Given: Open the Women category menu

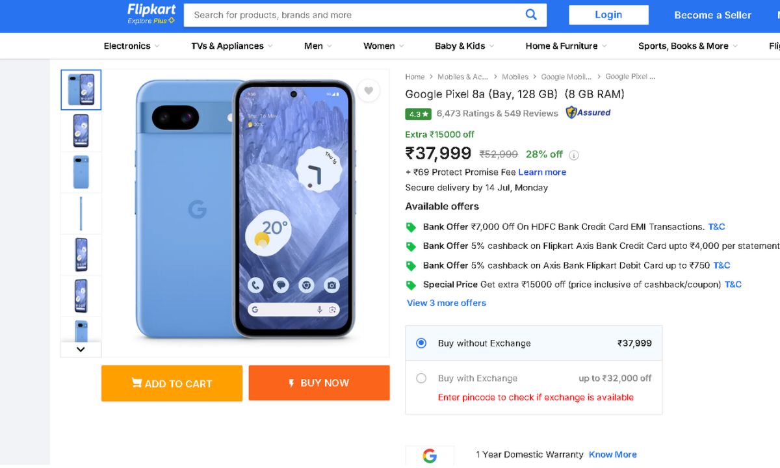Looking at the screenshot, I should point(383,46).
